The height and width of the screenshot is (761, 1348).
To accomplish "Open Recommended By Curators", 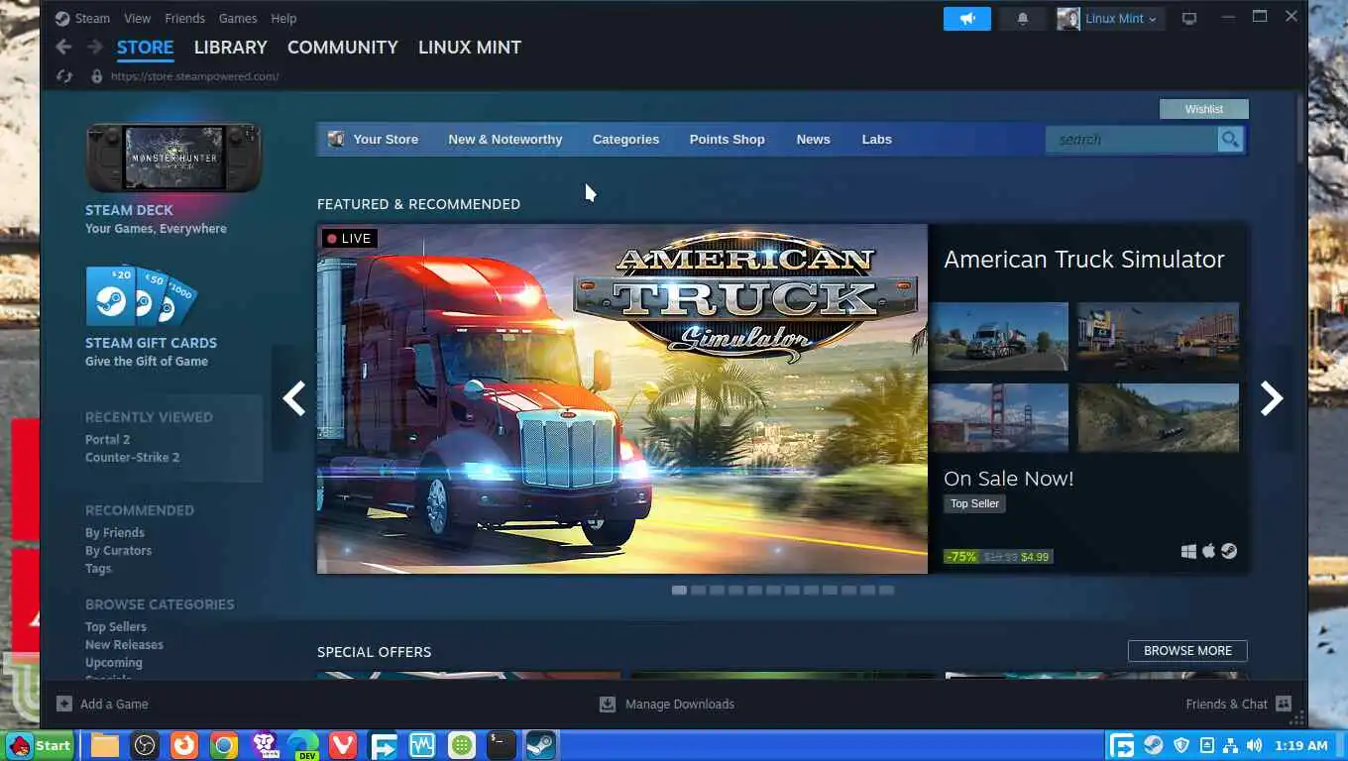I will coord(118,550).
